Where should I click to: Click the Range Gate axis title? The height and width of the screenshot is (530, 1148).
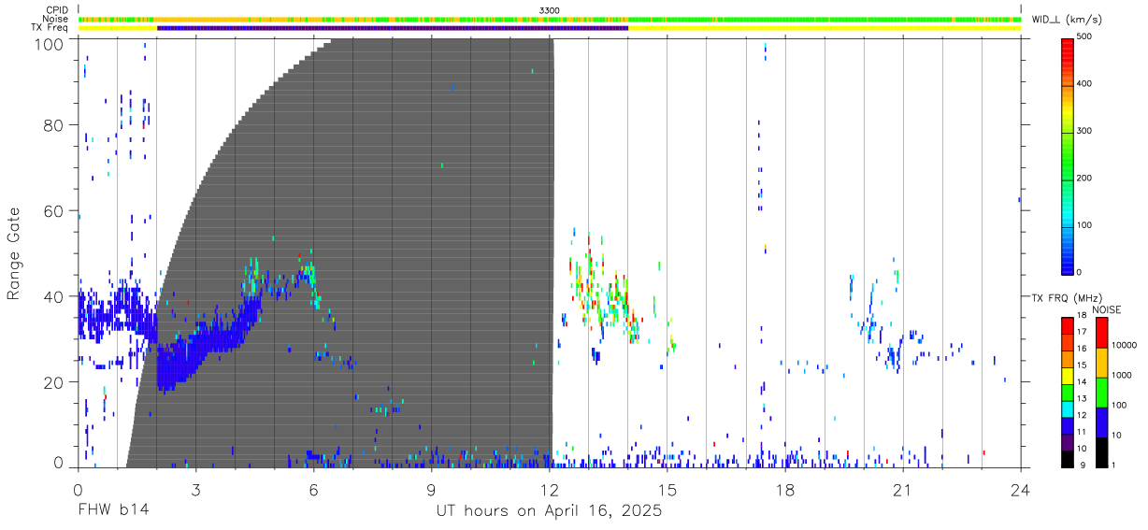click(15, 254)
